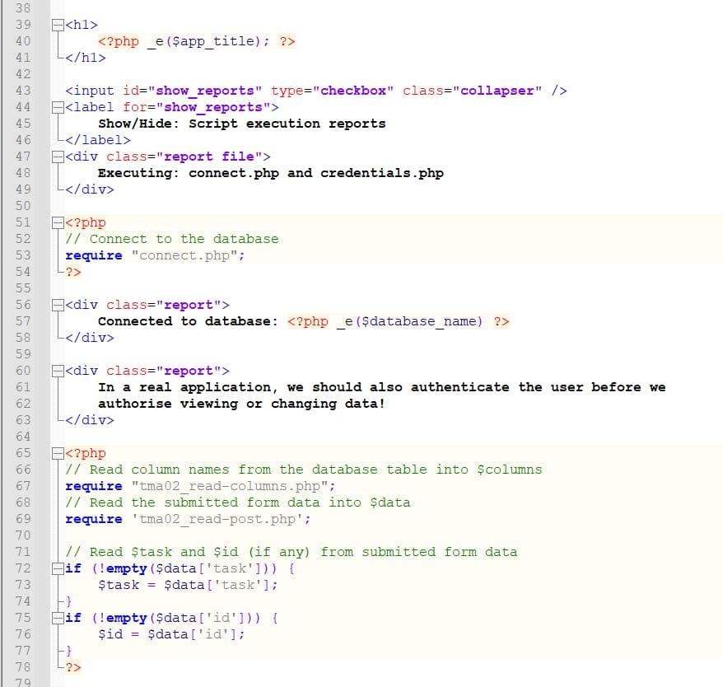This screenshot has width=723, height=687.
Task: Click line number 53 in the margin
Action: click(23, 255)
